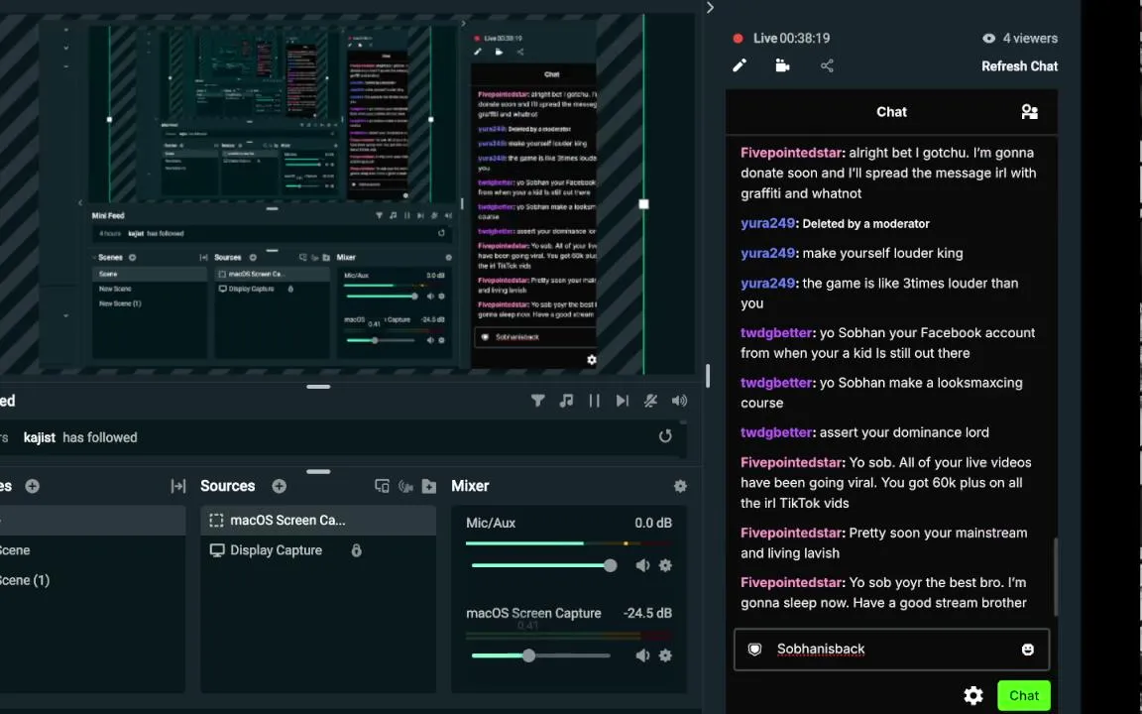Click username yura249 on louder king message
This screenshot has width=1142, height=714.
[767, 254]
